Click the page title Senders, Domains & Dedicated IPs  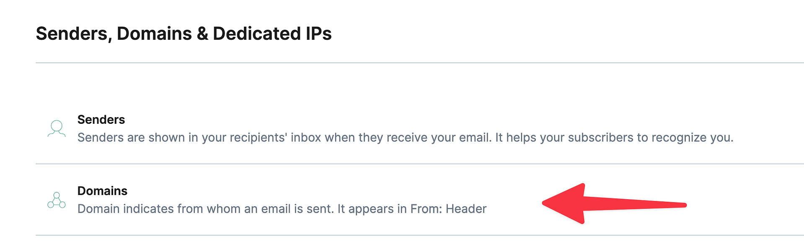click(x=184, y=33)
